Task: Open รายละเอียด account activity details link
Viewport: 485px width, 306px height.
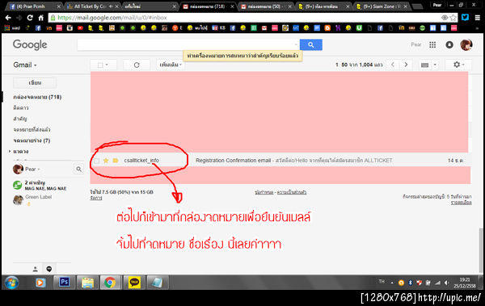Action: pos(461,203)
